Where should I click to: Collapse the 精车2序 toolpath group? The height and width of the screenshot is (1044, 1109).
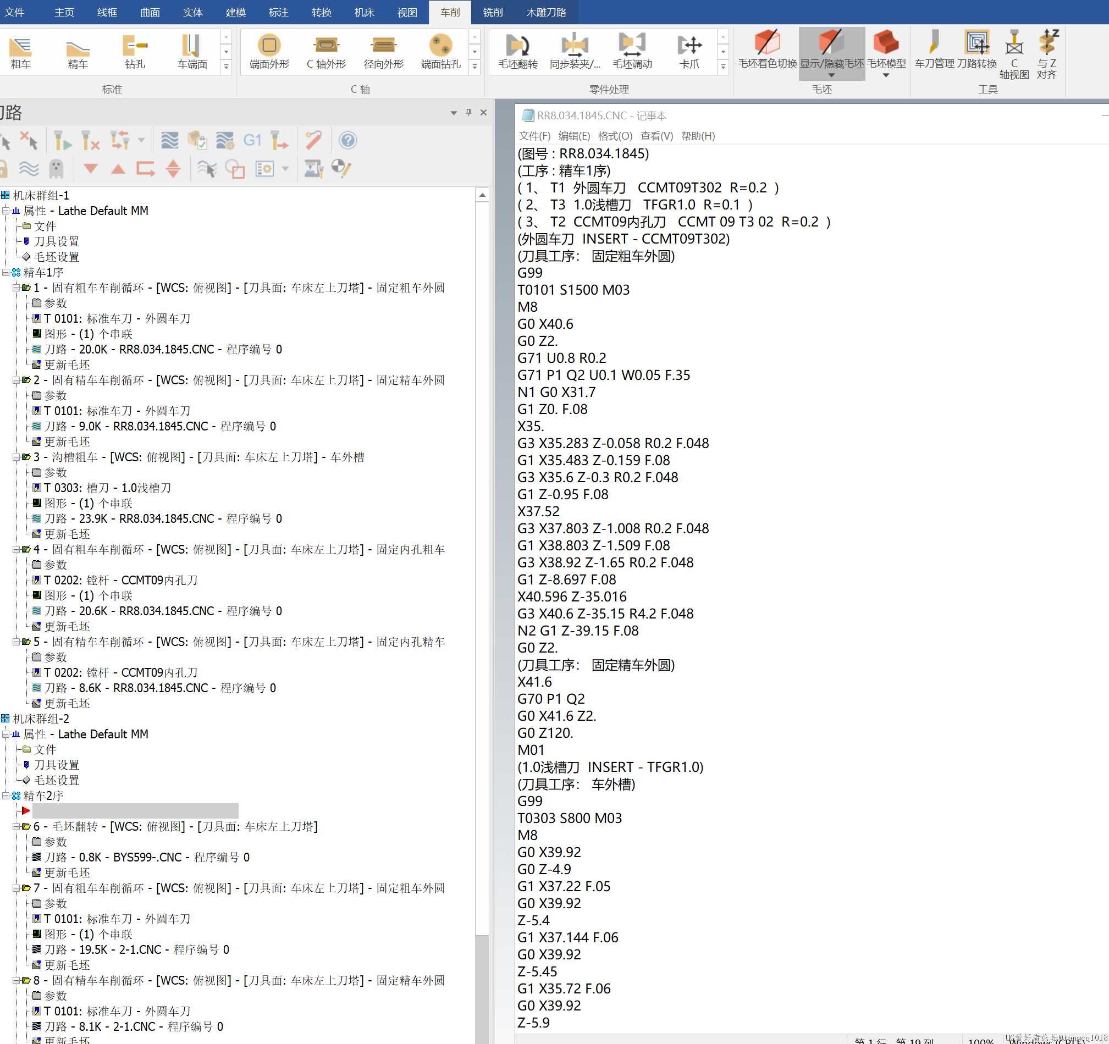click(6, 796)
